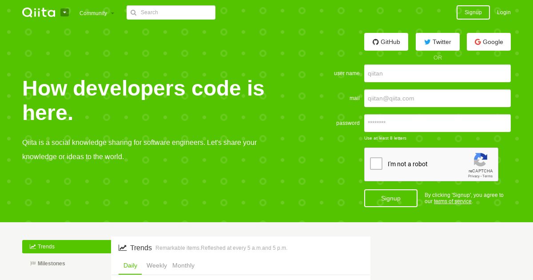Screen dimensions: 533x280
Task: Sign up with Twitter
Action: coord(438,42)
